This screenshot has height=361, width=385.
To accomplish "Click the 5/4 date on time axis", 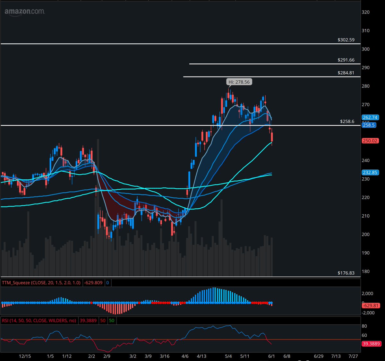I will (x=228, y=356).
